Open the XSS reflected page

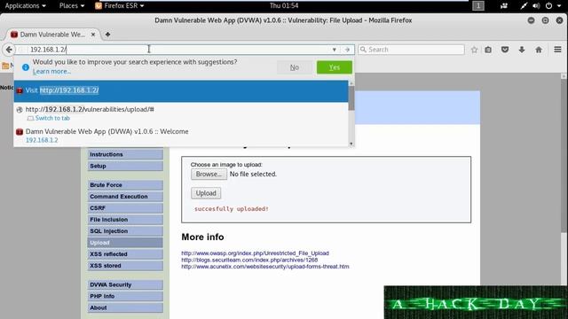pyautogui.click(x=125, y=254)
